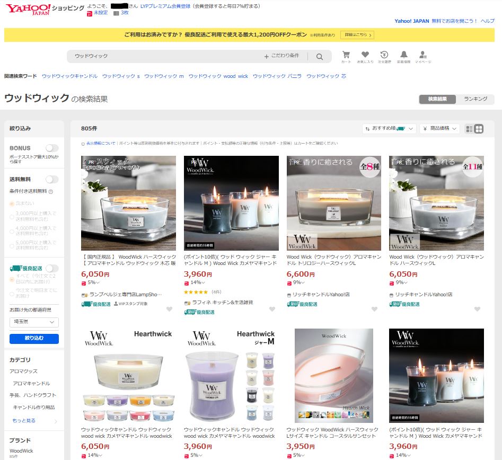Screen dimensions: 502x460
Task: Switch to grid view layout icon
Action: coord(479,129)
